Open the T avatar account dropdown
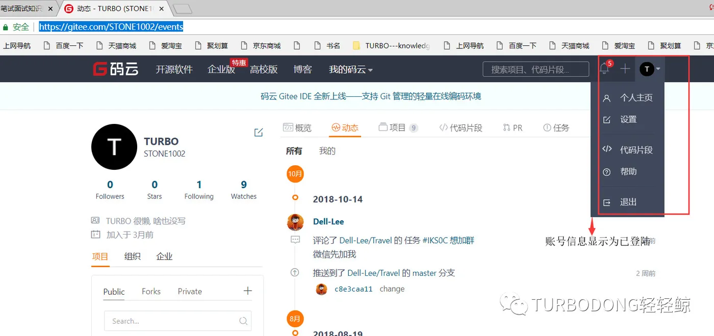This screenshot has width=714, height=336. 650,69
